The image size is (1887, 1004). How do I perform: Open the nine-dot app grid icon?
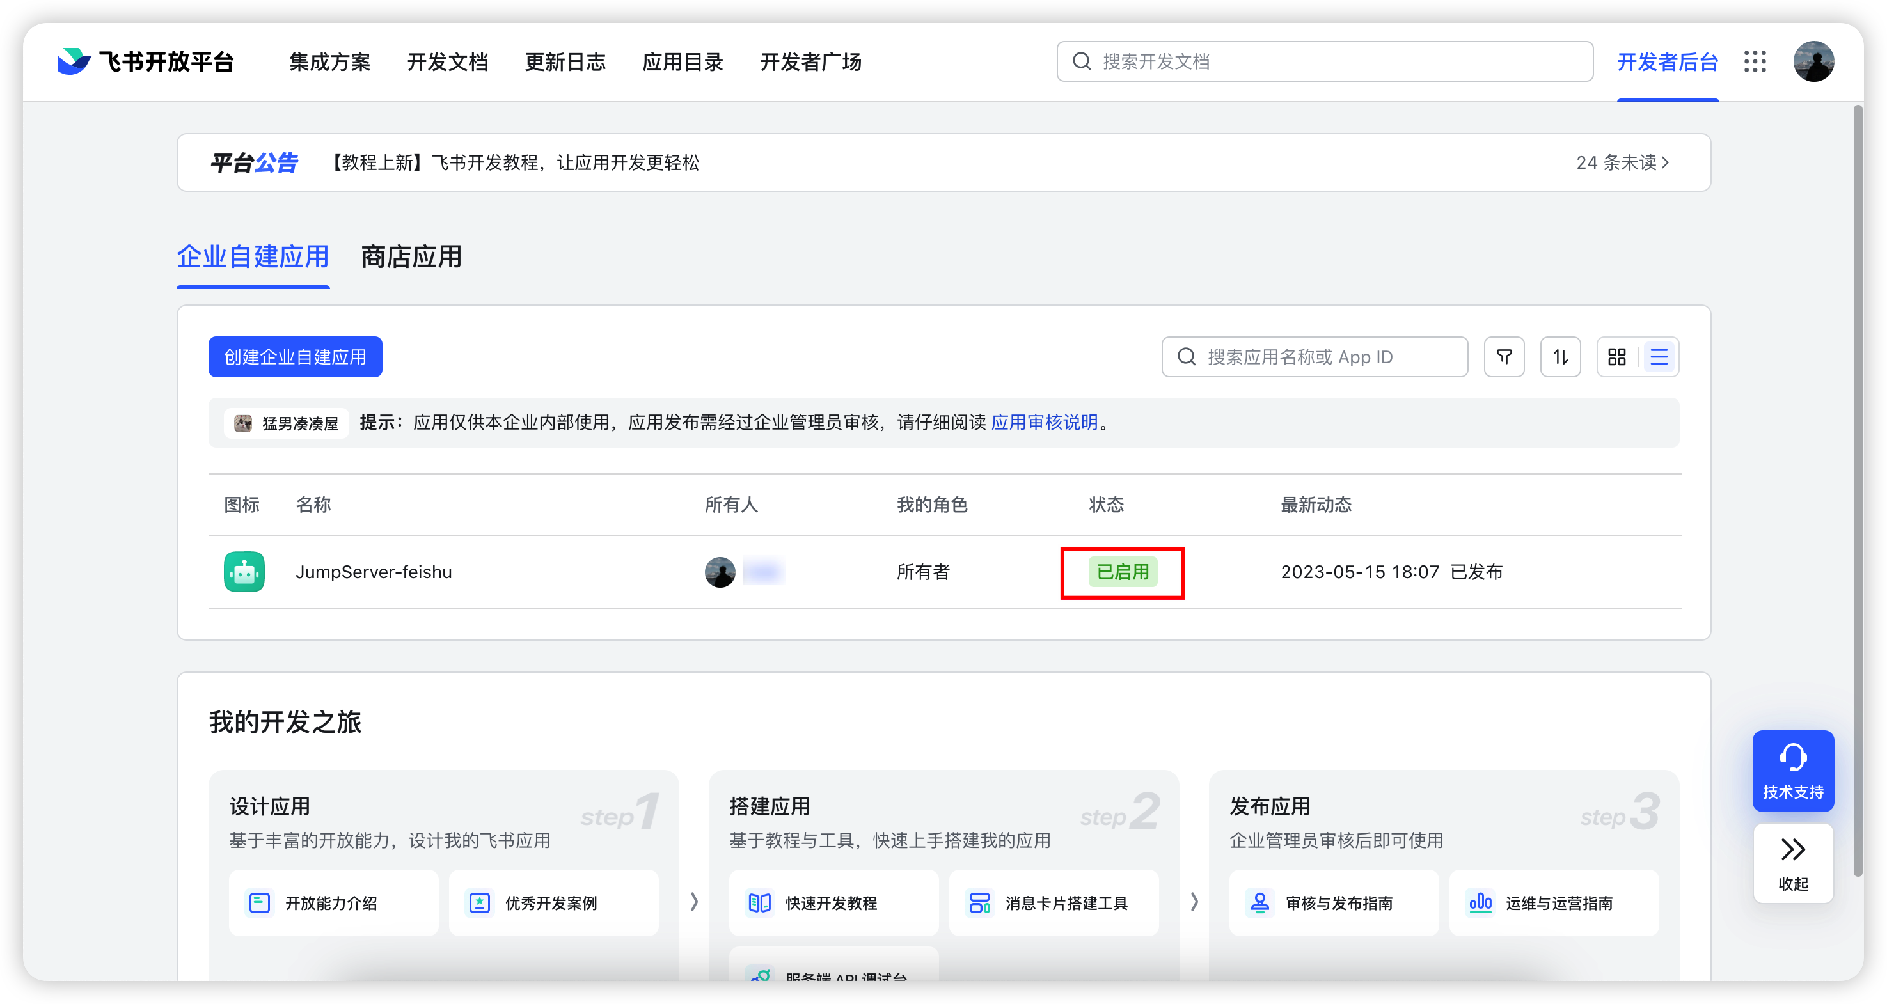click(x=1755, y=61)
